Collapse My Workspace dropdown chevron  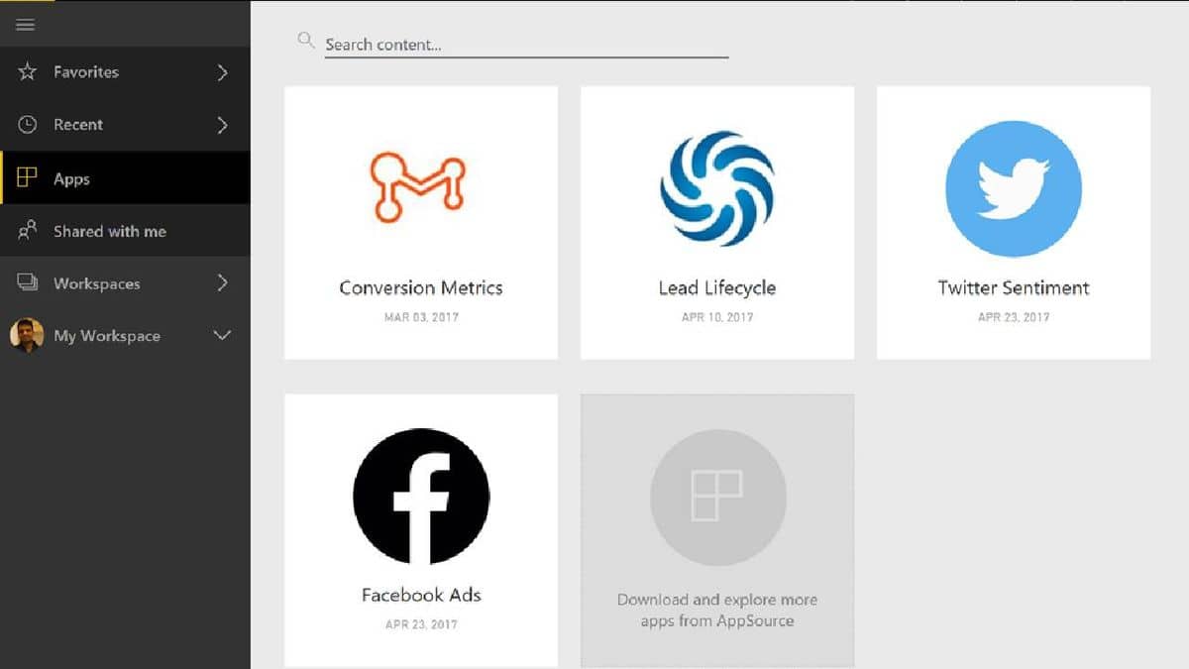(222, 335)
